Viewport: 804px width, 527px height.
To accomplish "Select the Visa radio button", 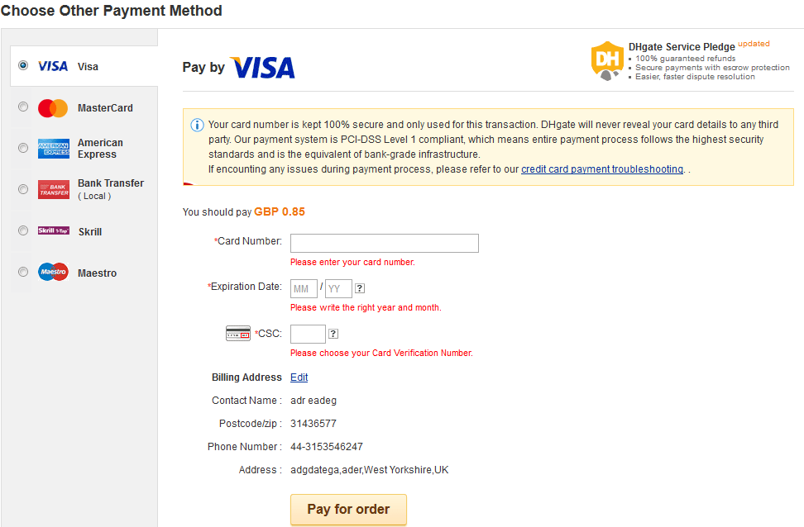I will (x=24, y=65).
